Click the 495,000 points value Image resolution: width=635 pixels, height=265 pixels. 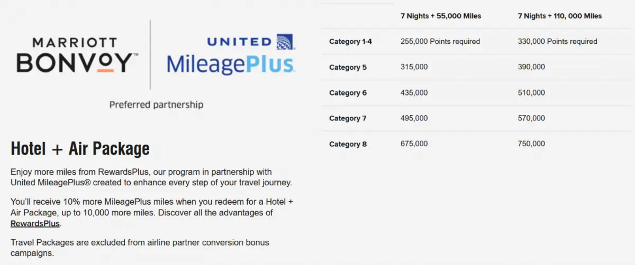(414, 118)
